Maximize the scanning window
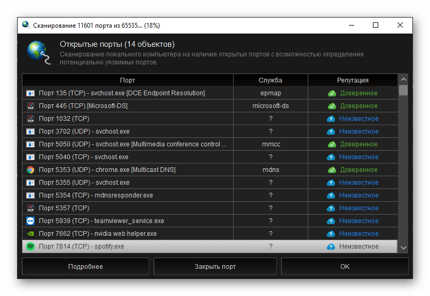The image size is (430, 296). [376, 25]
